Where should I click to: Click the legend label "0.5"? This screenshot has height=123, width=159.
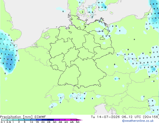coord(9,122)
